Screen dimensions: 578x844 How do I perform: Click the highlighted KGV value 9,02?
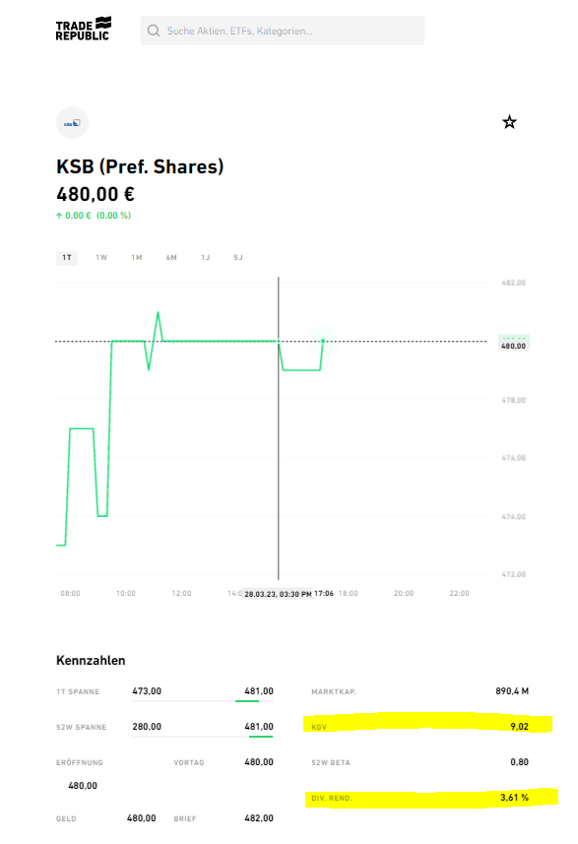tap(518, 727)
